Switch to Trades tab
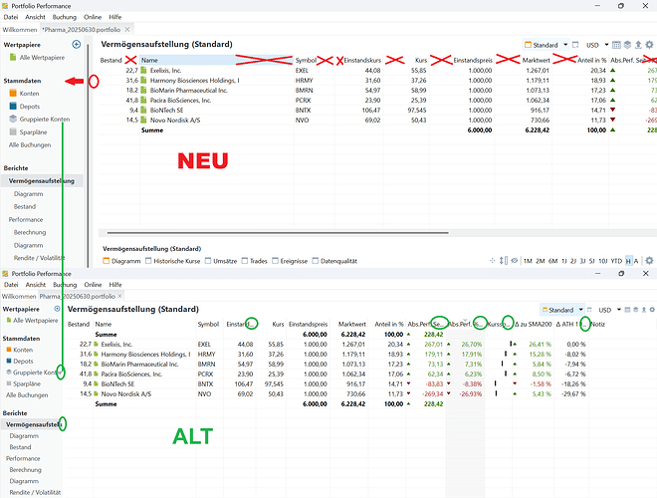 [254, 261]
